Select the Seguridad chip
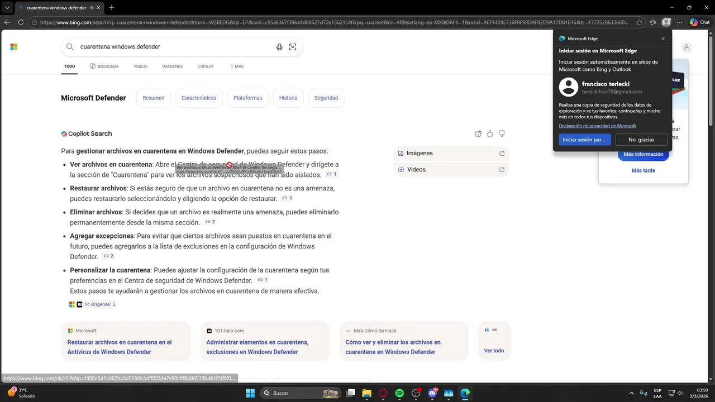The image size is (715, 402). [x=326, y=98]
